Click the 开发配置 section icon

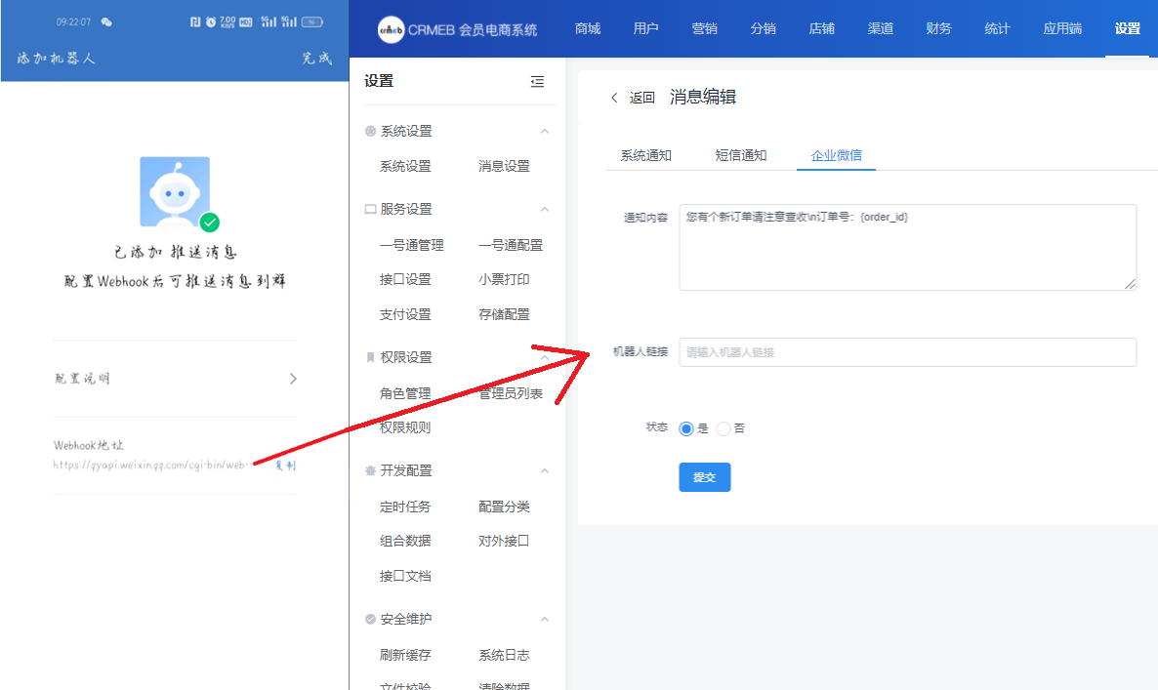pos(370,470)
